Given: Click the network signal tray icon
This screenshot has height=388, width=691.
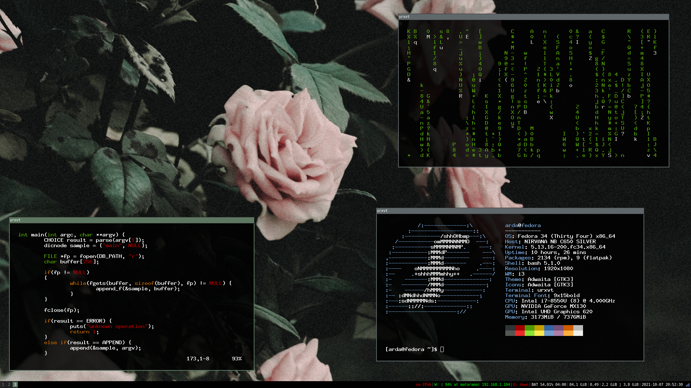Looking at the screenshot, I should [x=687, y=384].
